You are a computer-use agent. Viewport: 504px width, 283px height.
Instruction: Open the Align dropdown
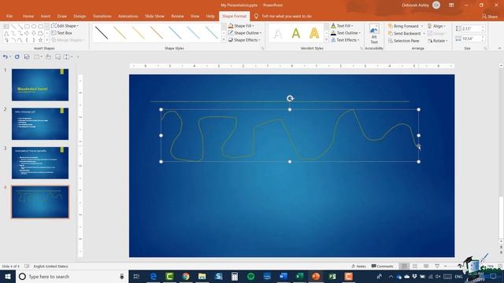(x=436, y=26)
